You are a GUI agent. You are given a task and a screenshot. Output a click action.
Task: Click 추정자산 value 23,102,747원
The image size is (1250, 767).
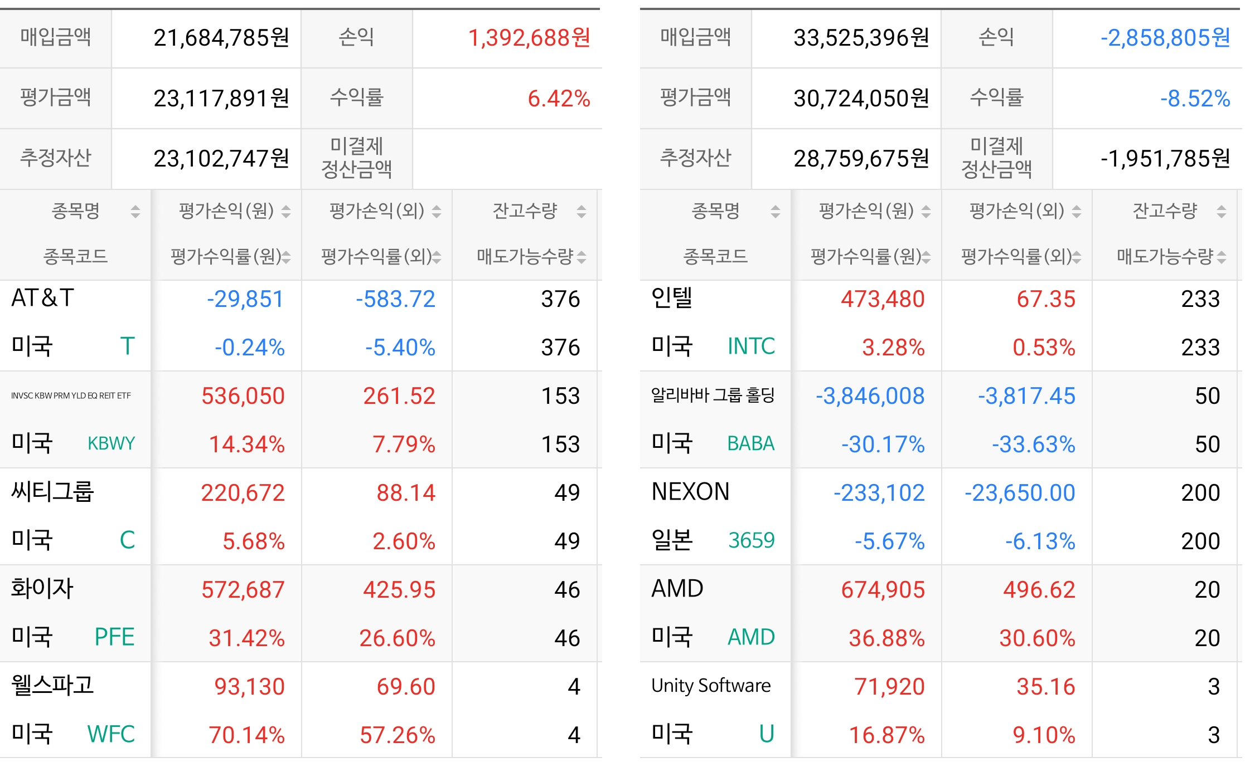tap(221, 159)
